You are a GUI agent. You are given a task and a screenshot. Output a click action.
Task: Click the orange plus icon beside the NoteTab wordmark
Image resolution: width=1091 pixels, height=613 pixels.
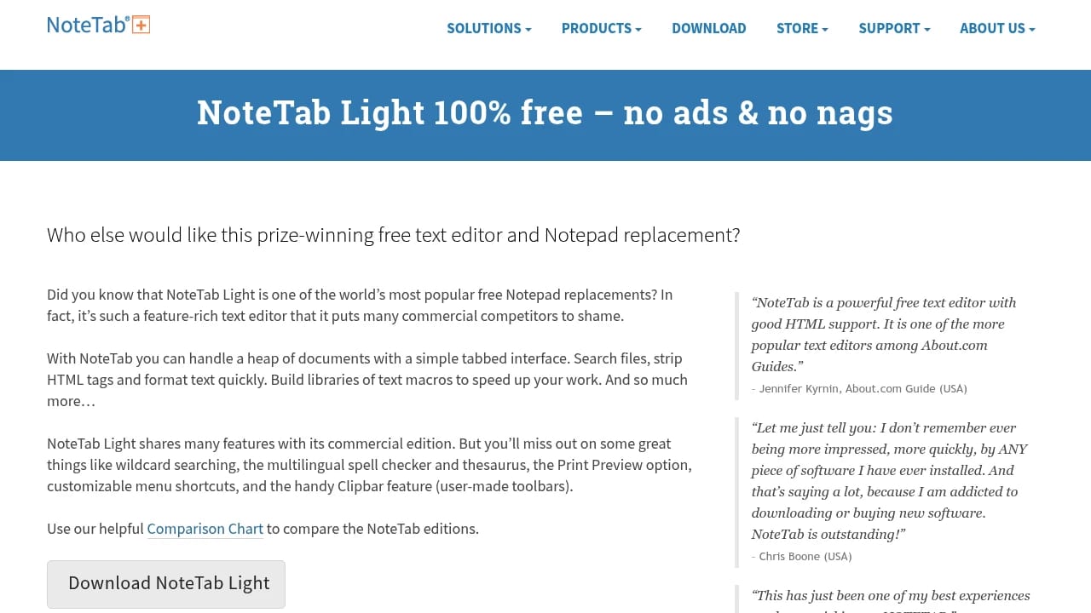tap(140, 24)
